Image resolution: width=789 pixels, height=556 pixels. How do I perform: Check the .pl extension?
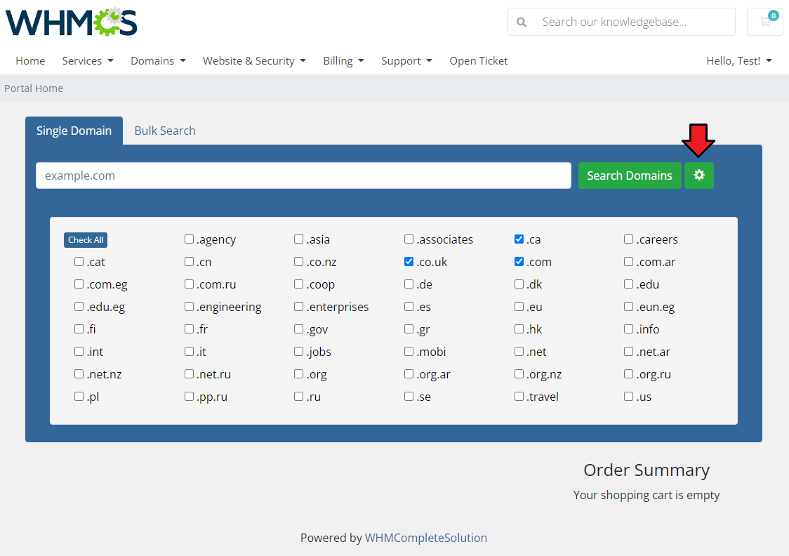coord(79,397)
